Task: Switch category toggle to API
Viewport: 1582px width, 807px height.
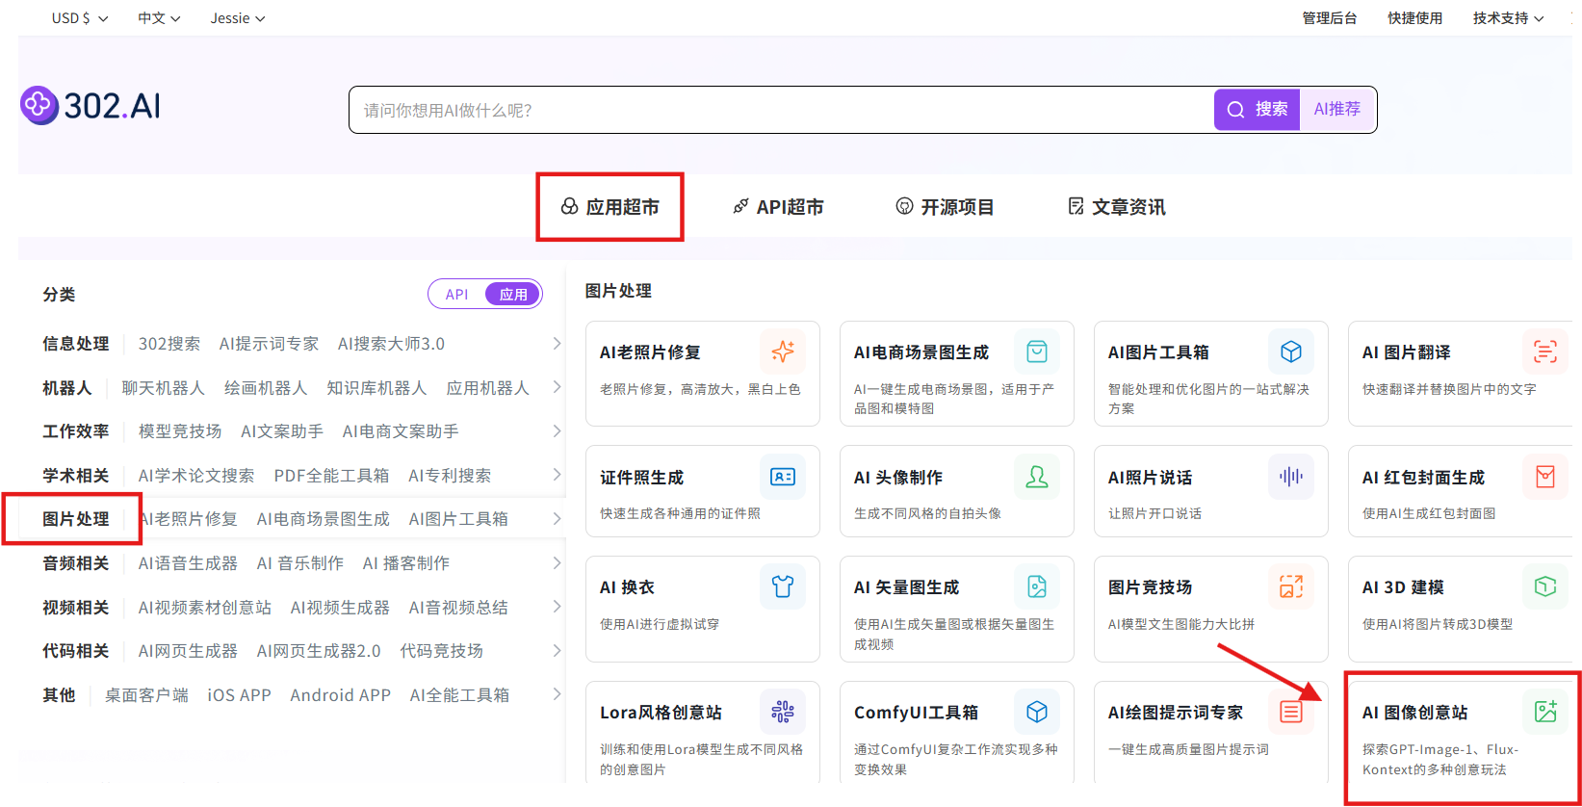Action: (x=456, y=295)
